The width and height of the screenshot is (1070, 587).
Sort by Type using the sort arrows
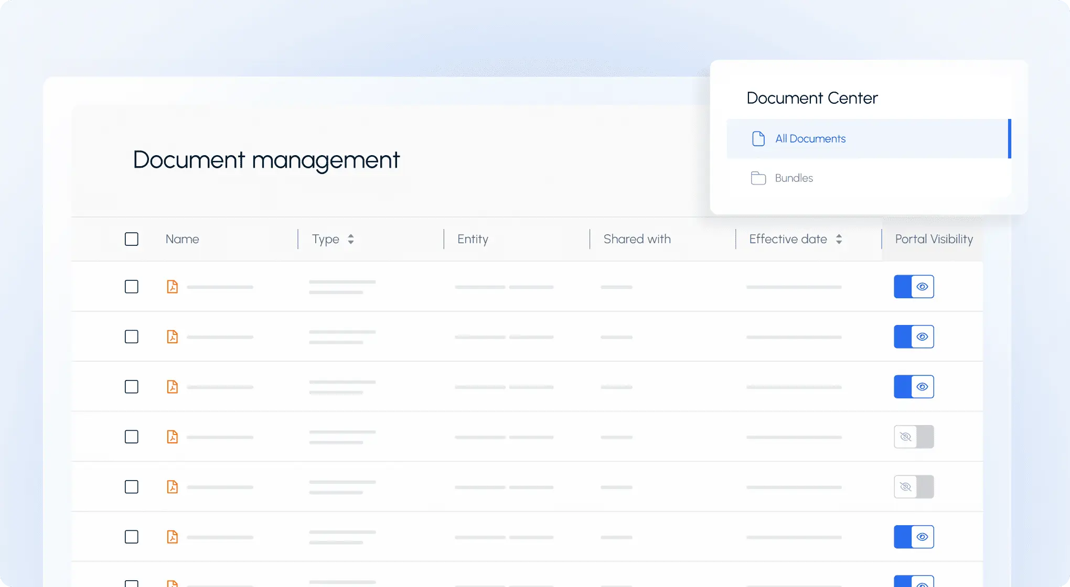click(351, 239)
